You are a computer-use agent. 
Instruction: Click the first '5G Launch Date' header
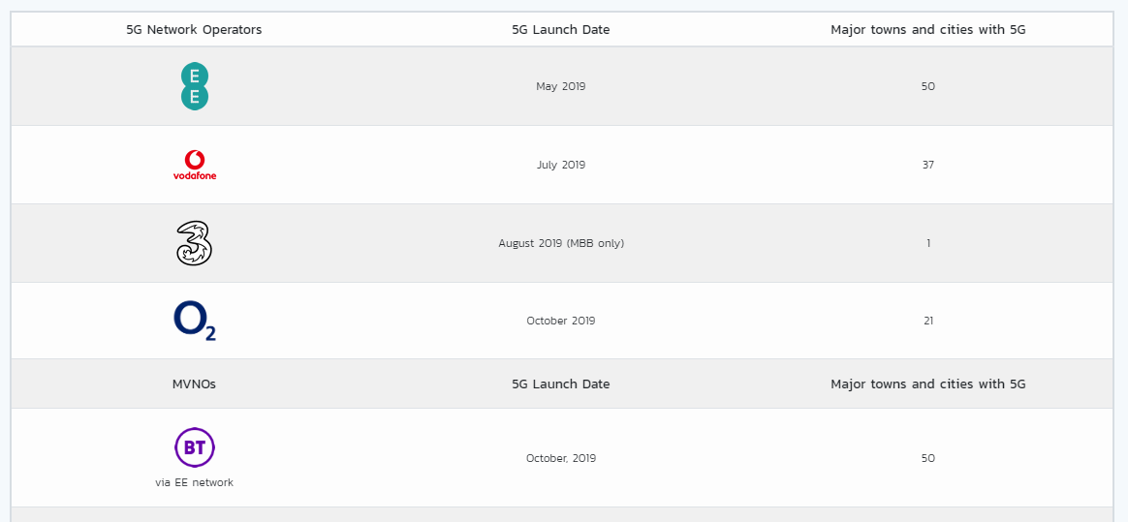pyautogui.click(x=561, y=29)
